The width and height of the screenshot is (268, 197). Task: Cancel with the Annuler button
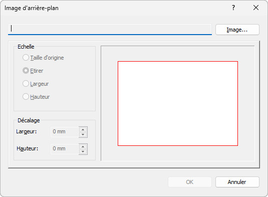click(x=237, y=182)
